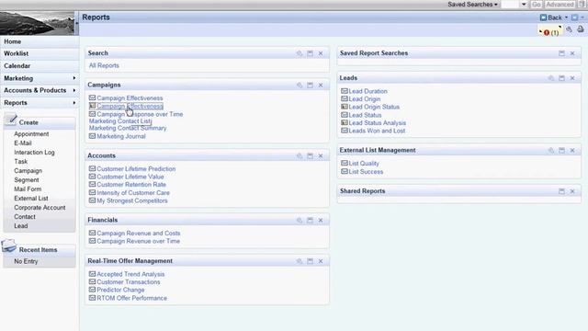Click the Advanced search button
Screen dimensions: 588x331
coord(560,5)
